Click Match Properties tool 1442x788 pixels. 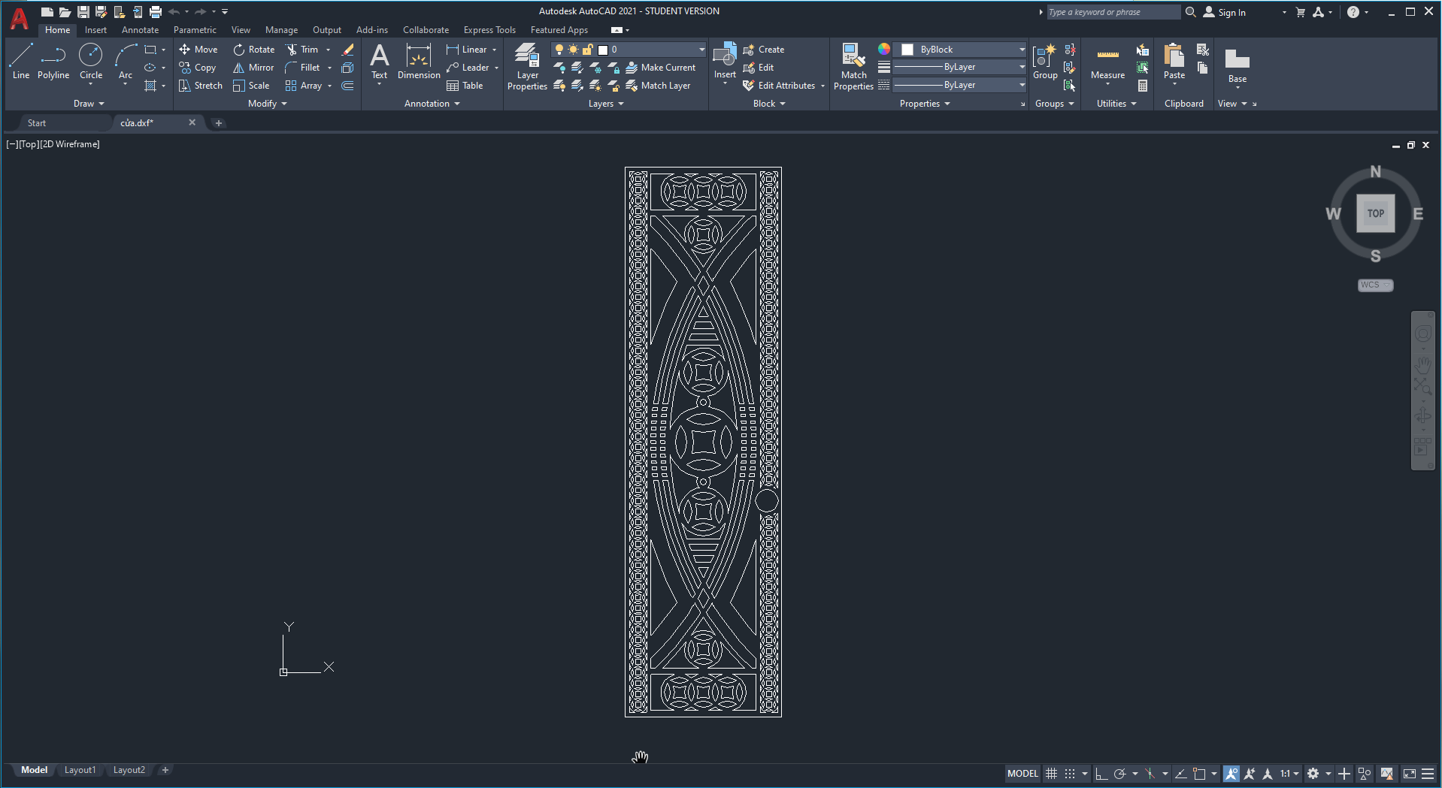click(853, 66)
